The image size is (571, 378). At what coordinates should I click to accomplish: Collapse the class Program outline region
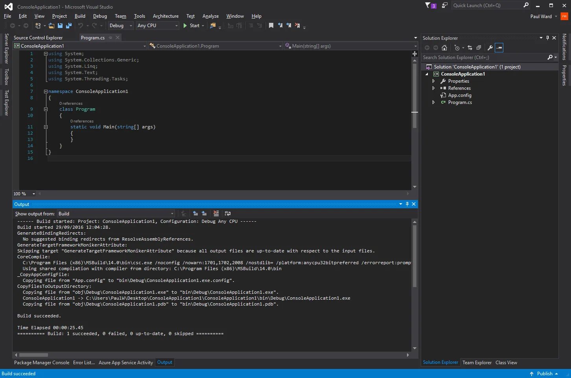[x=46, y=109]
